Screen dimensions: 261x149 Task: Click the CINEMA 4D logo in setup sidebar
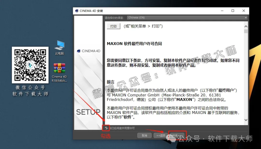pos(88,51)
